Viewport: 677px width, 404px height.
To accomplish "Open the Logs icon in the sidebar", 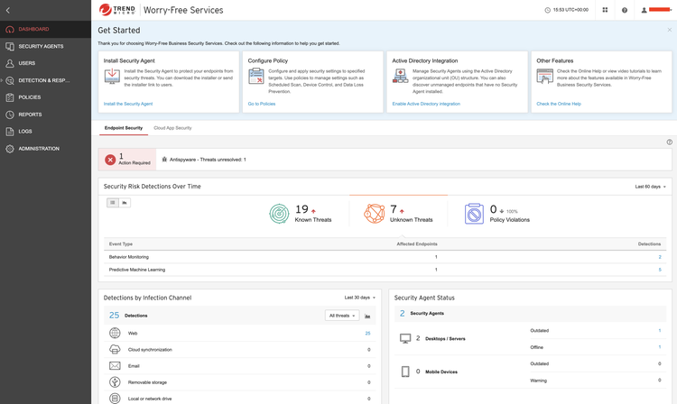I will [x=10, y=132].
